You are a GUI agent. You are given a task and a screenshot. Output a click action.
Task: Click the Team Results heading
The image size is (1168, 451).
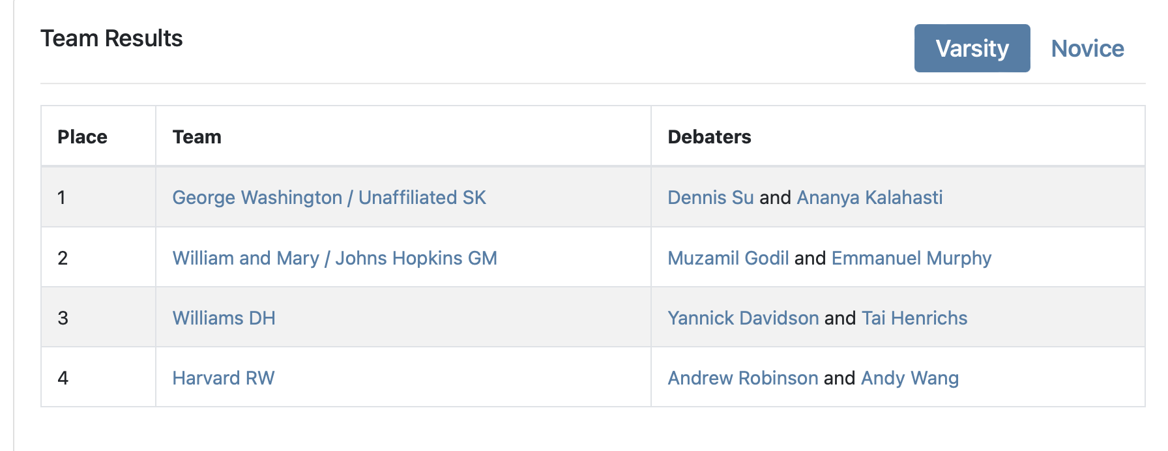pyautogui.click(x=111, y=38)
